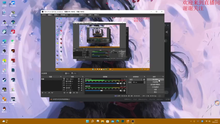The image size is (220, 124).
Task: Lock the 窗口采集 4 source
Action: coord(81,81)
